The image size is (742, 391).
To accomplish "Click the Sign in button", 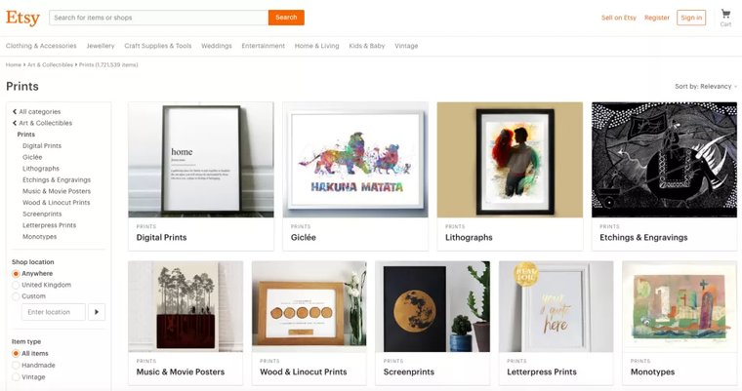I will pos(691,18).
